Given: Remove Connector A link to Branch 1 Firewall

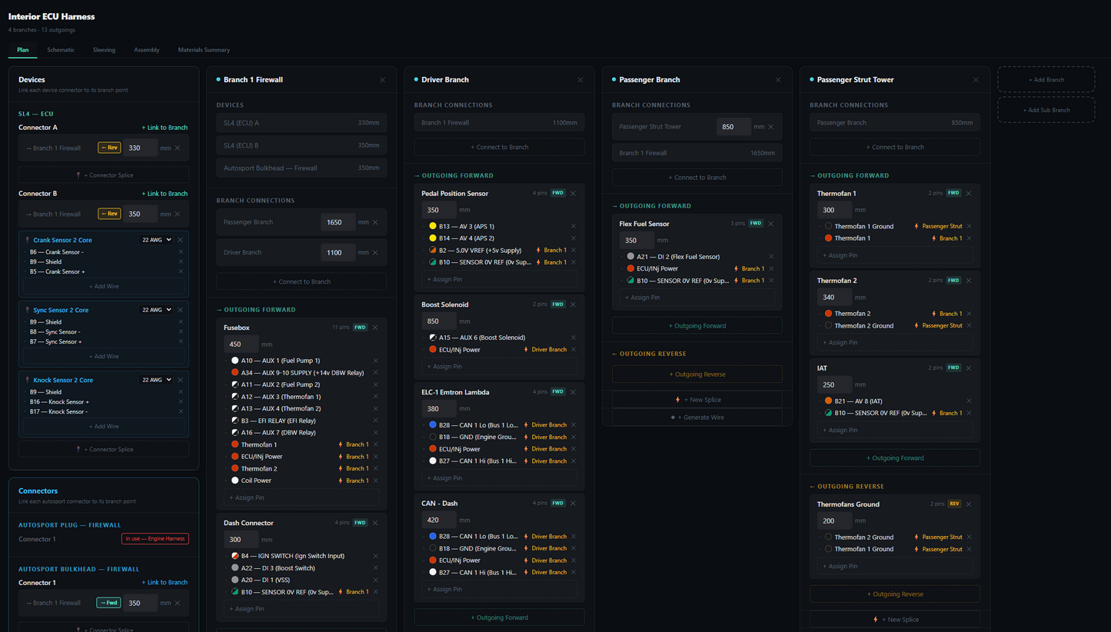Looking at the screenshot, I should [178, 148].
